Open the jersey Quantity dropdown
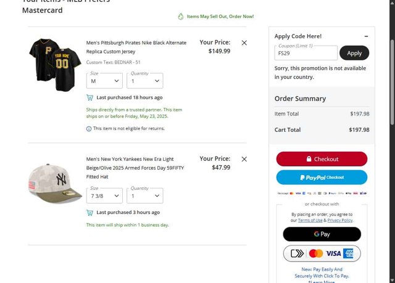Viewport: 395px width, 283px height. tap(145, 80)
